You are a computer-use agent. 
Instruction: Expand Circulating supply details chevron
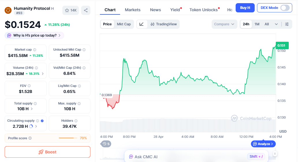click(36, 126)
